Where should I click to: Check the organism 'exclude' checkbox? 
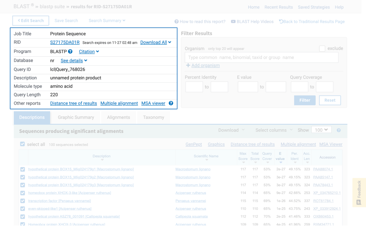coord(322,49)
